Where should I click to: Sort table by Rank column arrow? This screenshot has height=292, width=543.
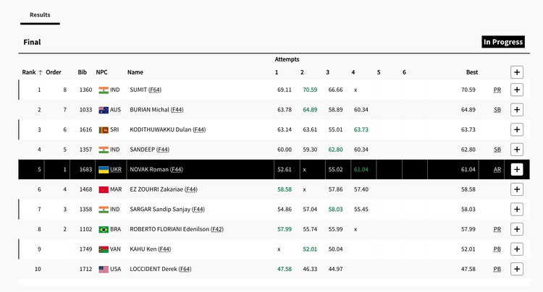41,72
